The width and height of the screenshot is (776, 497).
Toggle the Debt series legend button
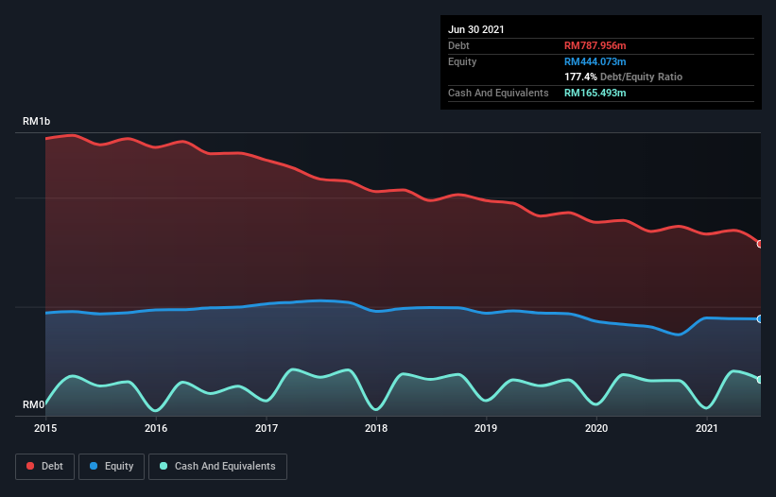[x=44, y=467]
